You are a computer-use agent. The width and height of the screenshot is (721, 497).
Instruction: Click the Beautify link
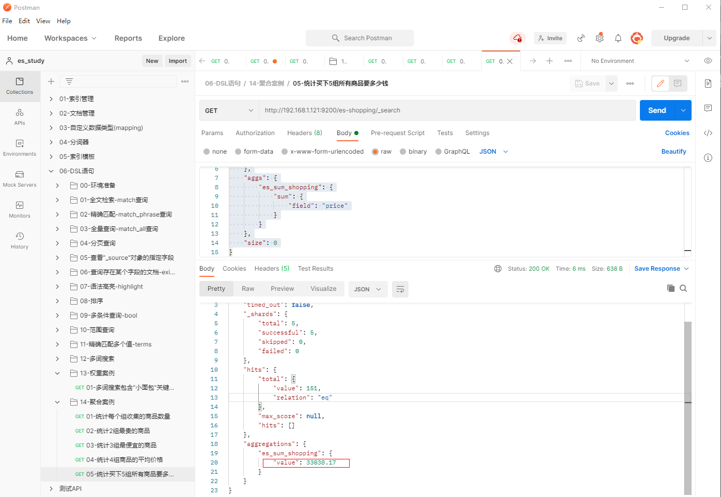click(673, 152)
